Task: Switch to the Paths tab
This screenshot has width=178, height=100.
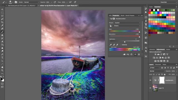Action: click(x=164, y=64)
